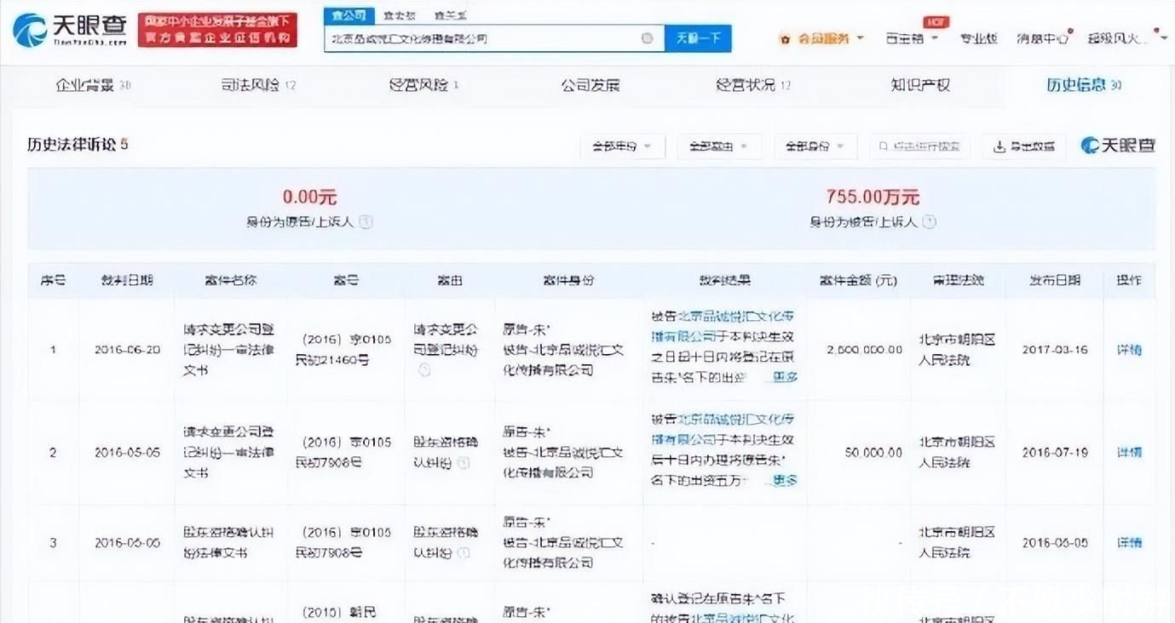Click the 导出数据 download button
The image size is (1175, 623).
[x=1023, y=146]
